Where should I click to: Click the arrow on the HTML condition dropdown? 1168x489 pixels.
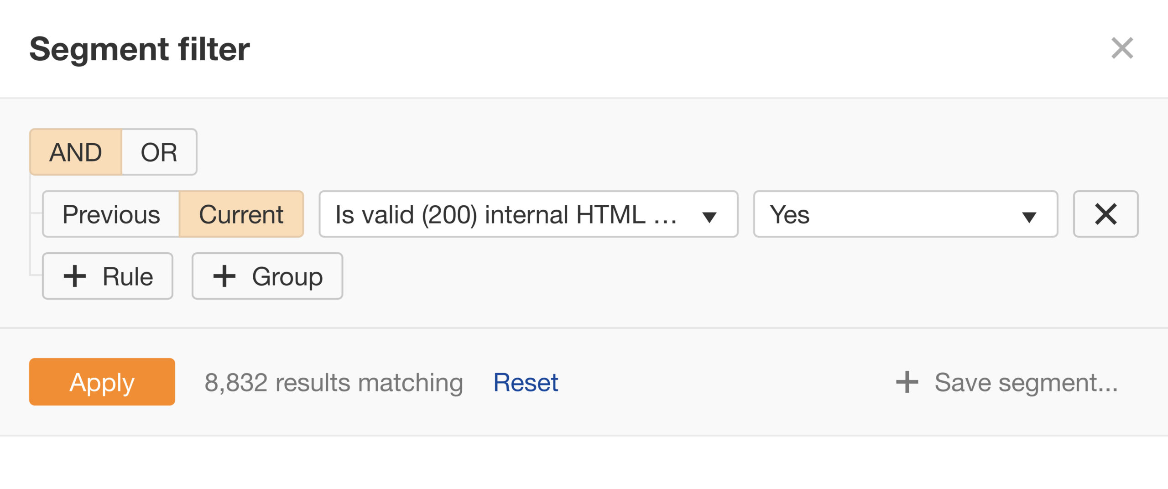click(x=710, y=216)
